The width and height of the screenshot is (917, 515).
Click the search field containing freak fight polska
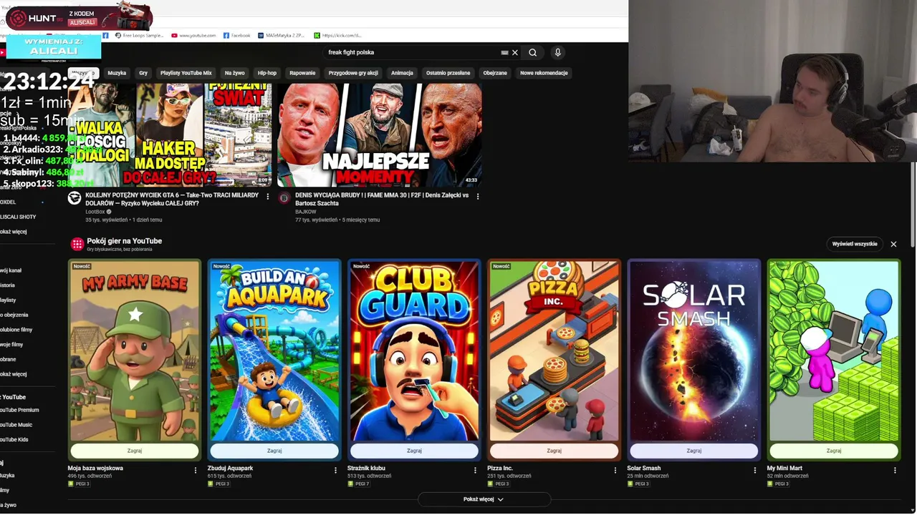pos(412,52)
